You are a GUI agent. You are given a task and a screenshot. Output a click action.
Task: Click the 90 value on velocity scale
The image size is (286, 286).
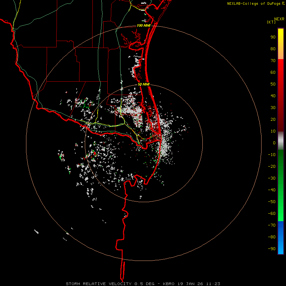(x=273, y=37)
